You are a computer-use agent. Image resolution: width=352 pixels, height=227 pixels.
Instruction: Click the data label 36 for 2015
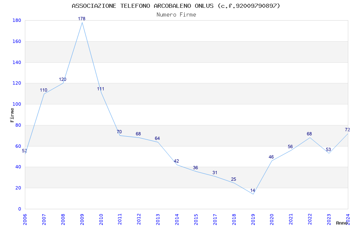coord(195,168)
